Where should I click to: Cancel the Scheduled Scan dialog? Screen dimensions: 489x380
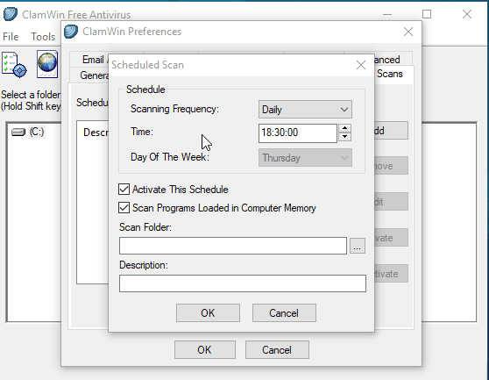[284, 313]
